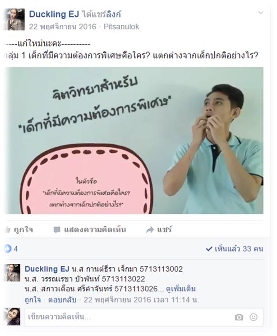Click the share arrow icon

150,230
